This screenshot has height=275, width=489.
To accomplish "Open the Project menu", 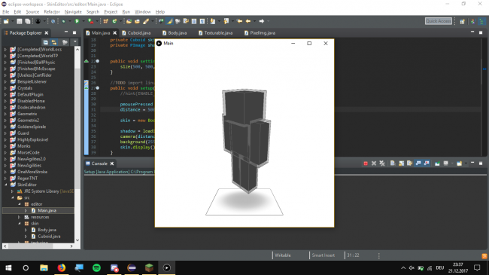I will pos(111,12).
